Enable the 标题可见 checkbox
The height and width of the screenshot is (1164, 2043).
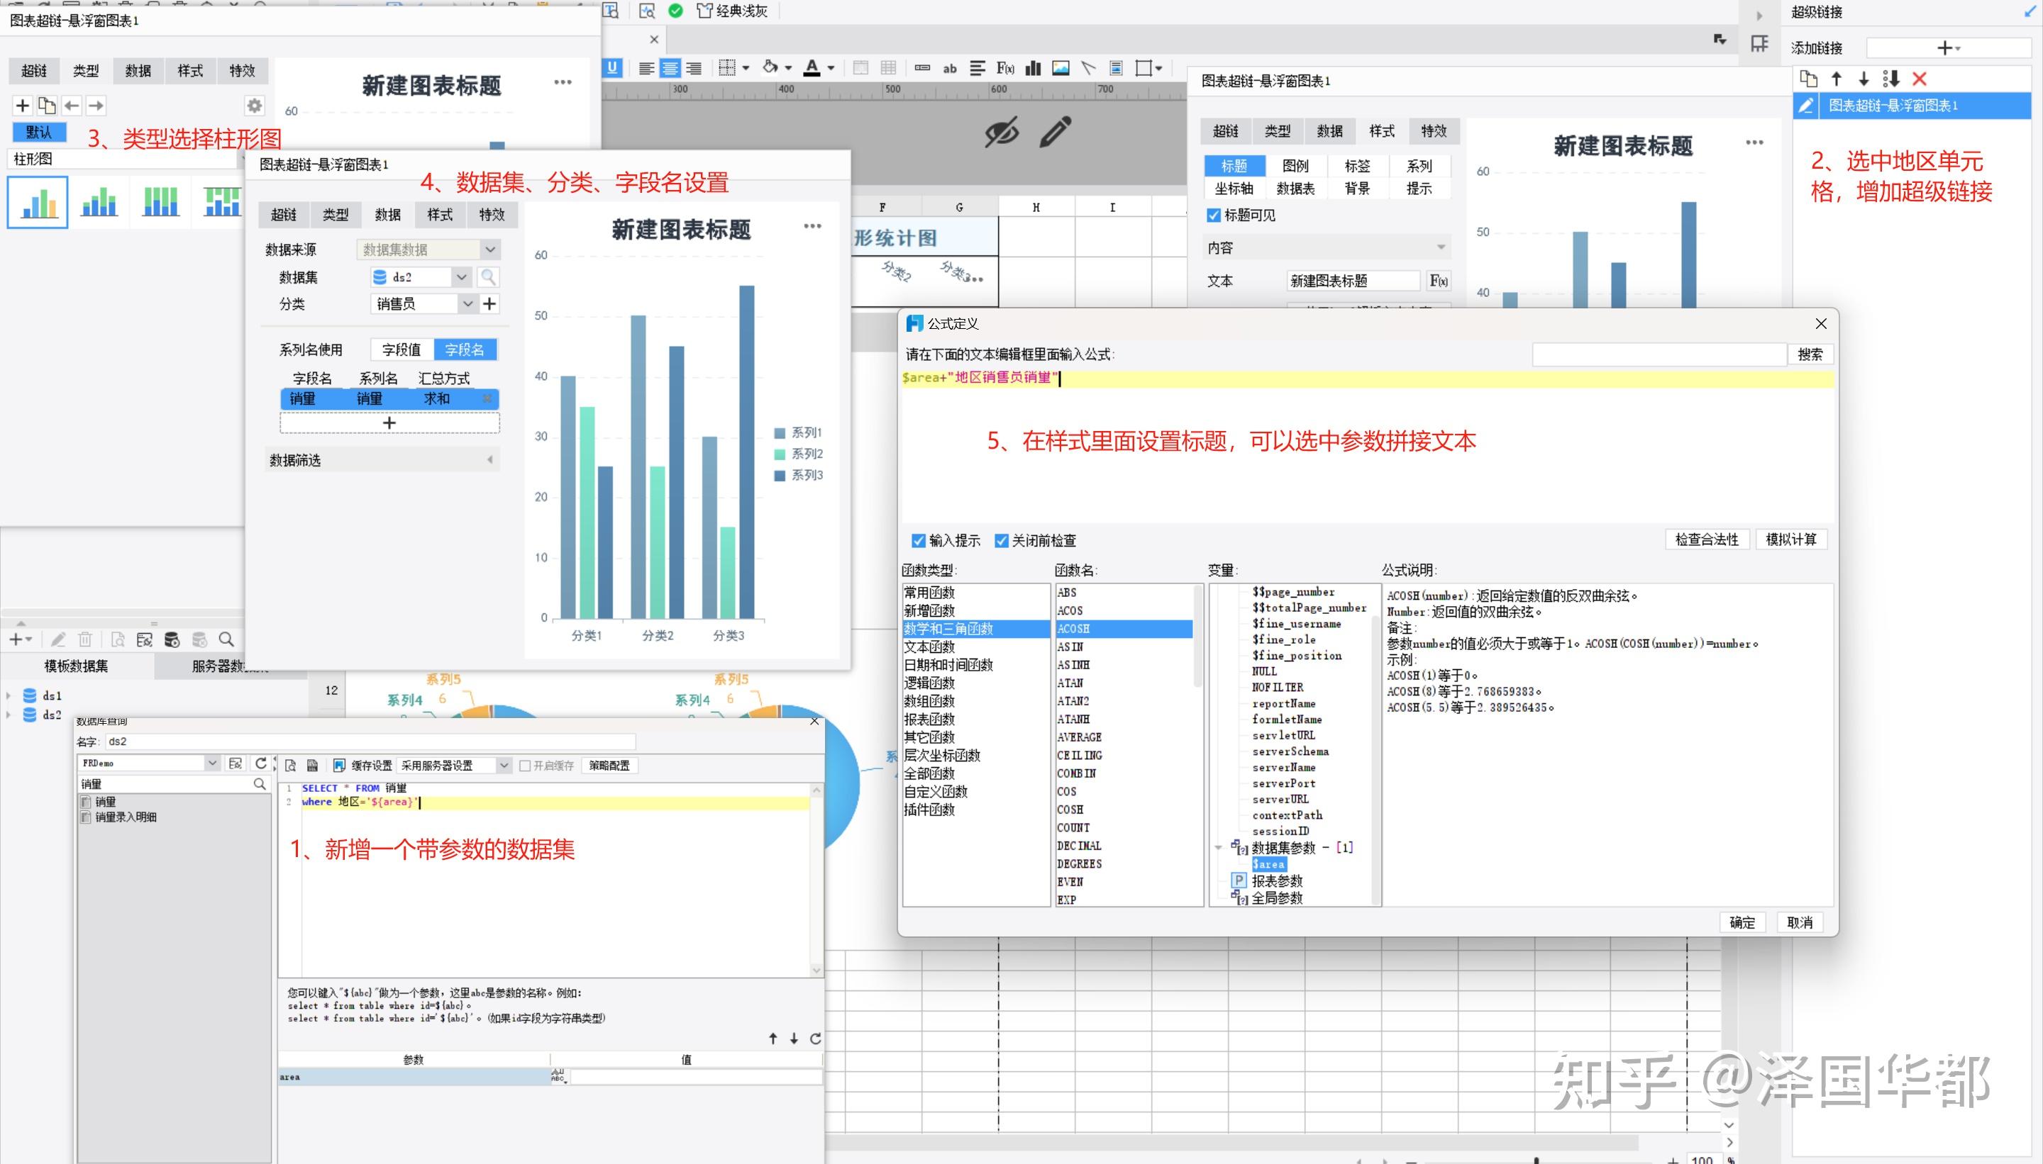click(x=1214, y=215)
